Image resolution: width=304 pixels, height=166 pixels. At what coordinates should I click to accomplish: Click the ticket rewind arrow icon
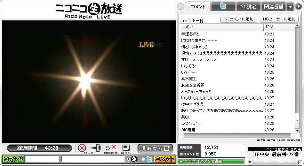click(250, 162)
